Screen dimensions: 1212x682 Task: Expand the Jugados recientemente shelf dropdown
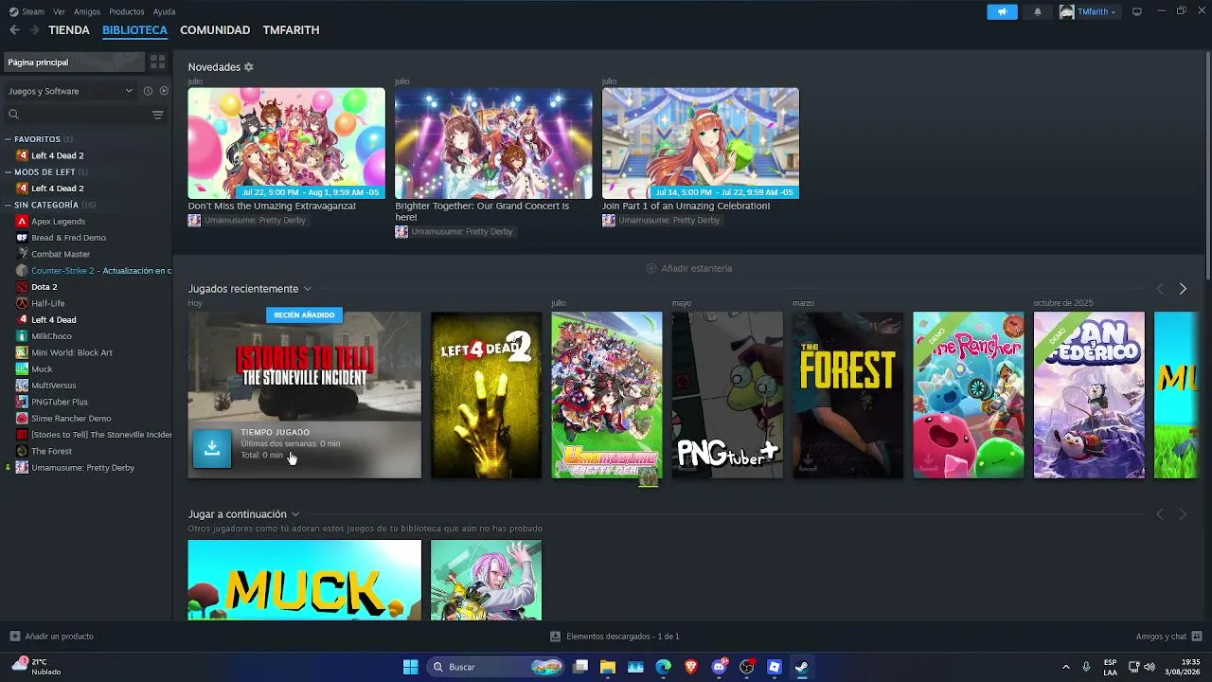(x=307, y=289)
